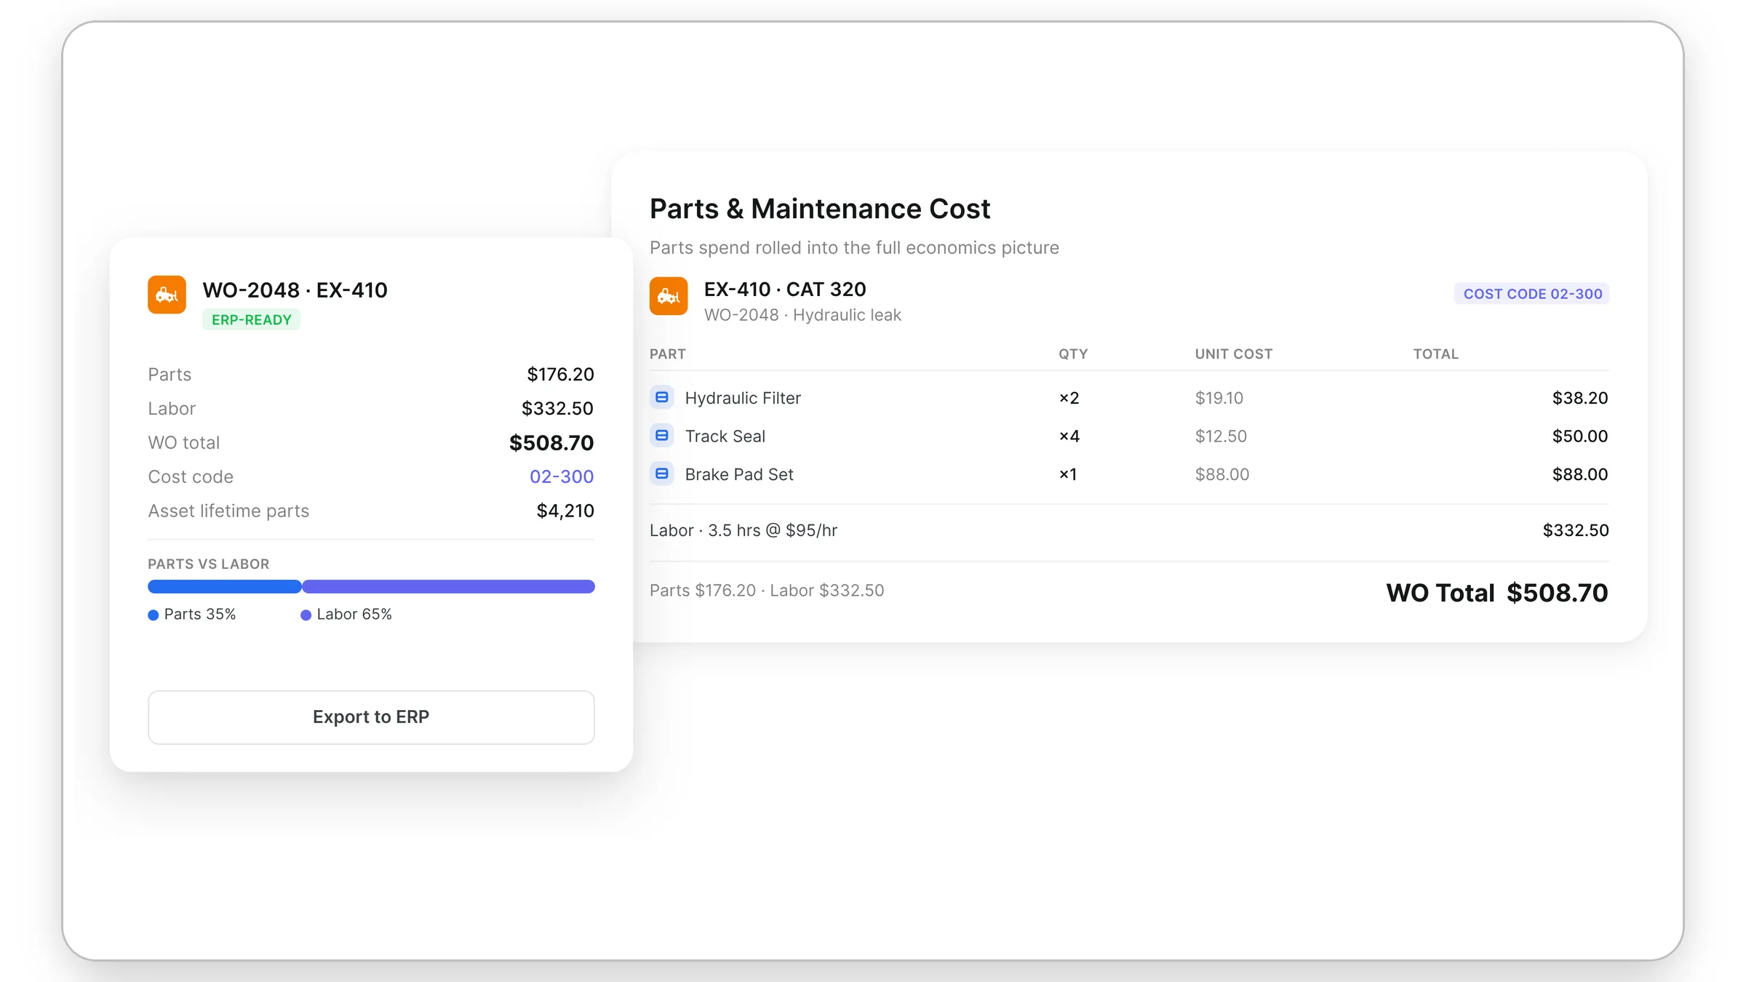The height and width of the screenshot is (982, 1746).
Task: Click the purple Labor segment of the bar
Action: coord(449,586)
